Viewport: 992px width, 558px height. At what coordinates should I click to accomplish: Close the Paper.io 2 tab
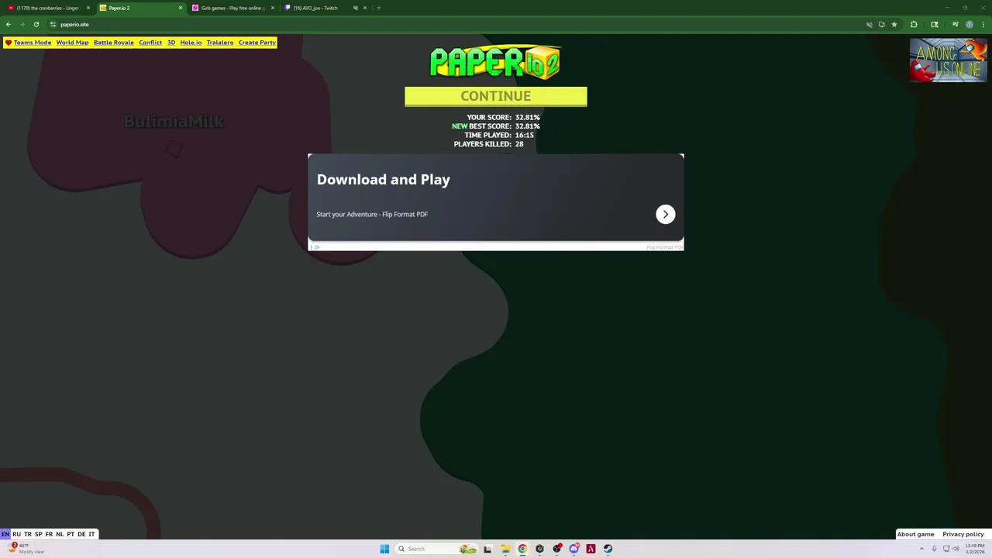tap(181, 8)
